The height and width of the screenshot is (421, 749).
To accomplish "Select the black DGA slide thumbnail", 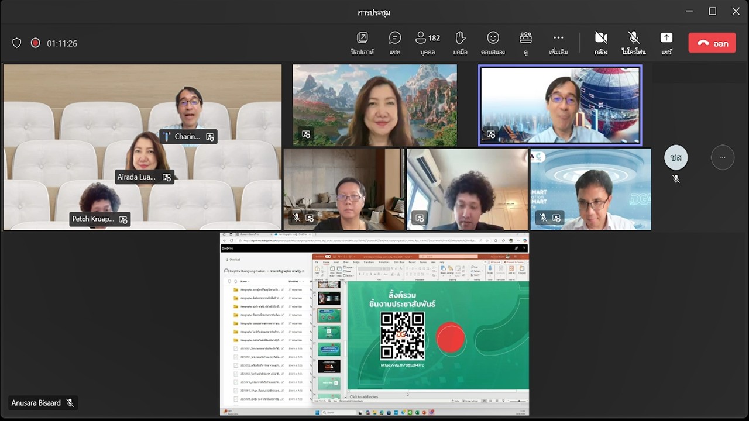I will click(x=328, y=366).
